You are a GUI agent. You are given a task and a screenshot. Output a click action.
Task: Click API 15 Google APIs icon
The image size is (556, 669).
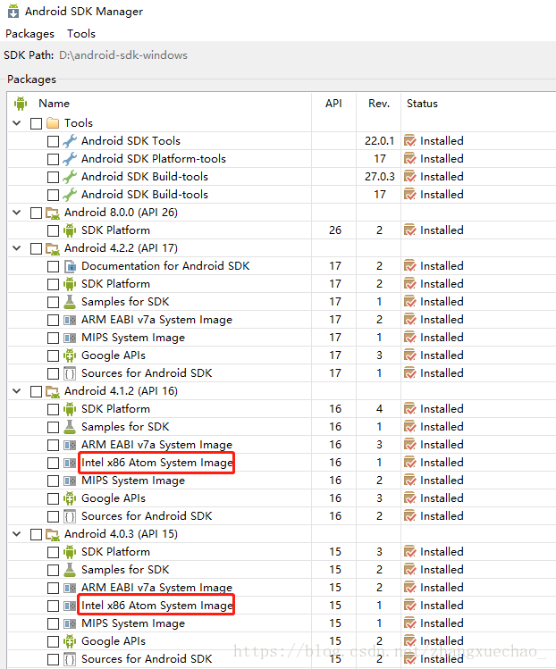click(70, 641)
